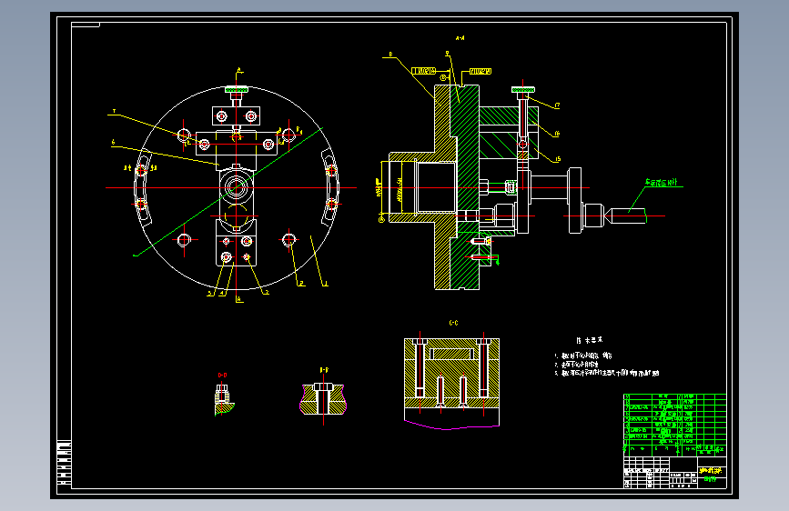Click the green knurled knob atop the front view

pyautogui.click(x=236, y=89)
